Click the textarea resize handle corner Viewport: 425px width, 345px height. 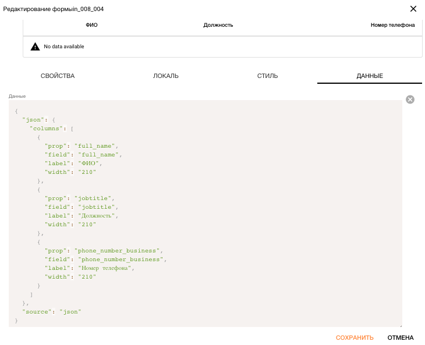click(x=401, y=326)
